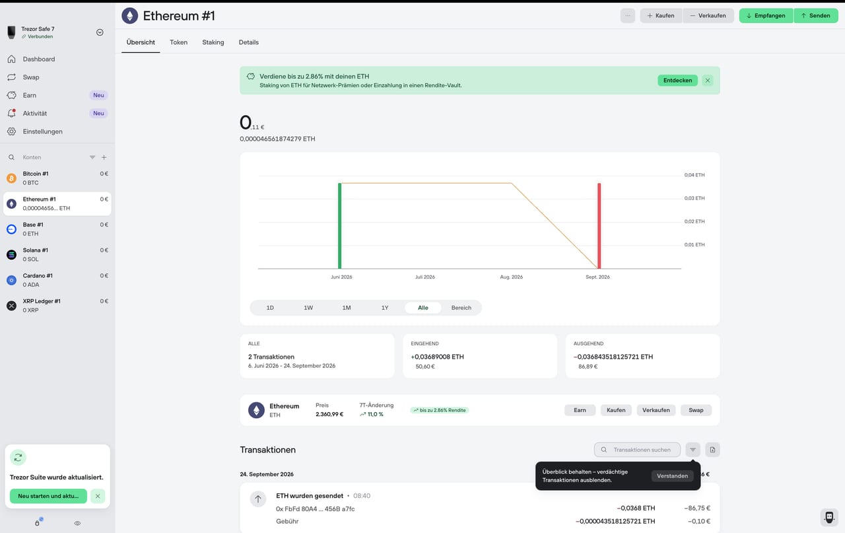Screen dimensions: 845x533
Task: Select the Übersicht tab
Action: (x=141, y=42)
